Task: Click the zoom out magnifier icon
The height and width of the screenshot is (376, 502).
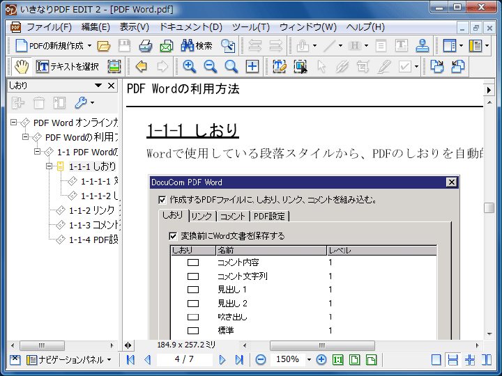Action: (x=211, y=67)
